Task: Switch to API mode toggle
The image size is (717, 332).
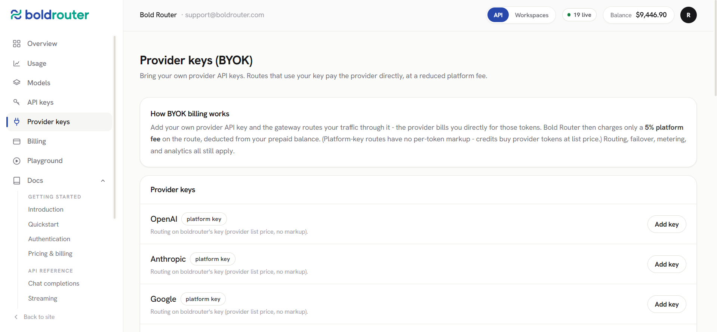Action: (x=498, y=15)
